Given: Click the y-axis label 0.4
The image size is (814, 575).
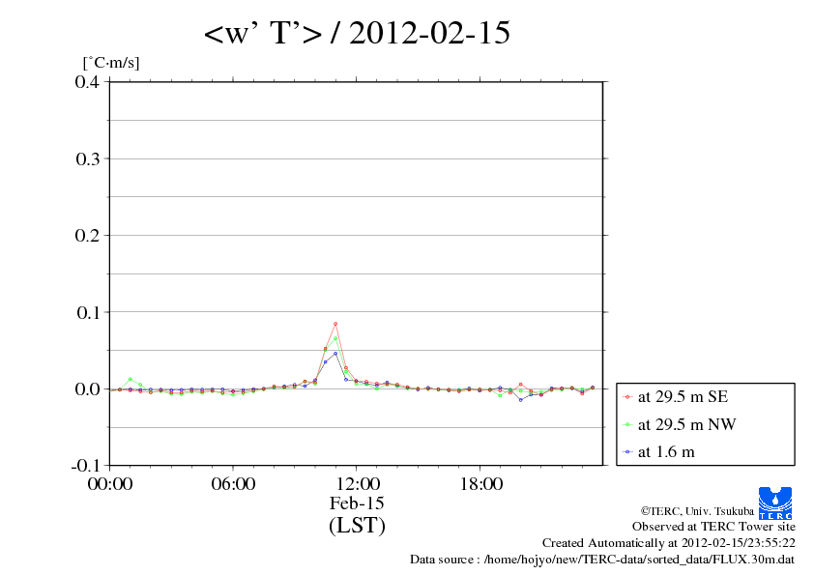Looking at the screenshot, I should tap(87, 82).
